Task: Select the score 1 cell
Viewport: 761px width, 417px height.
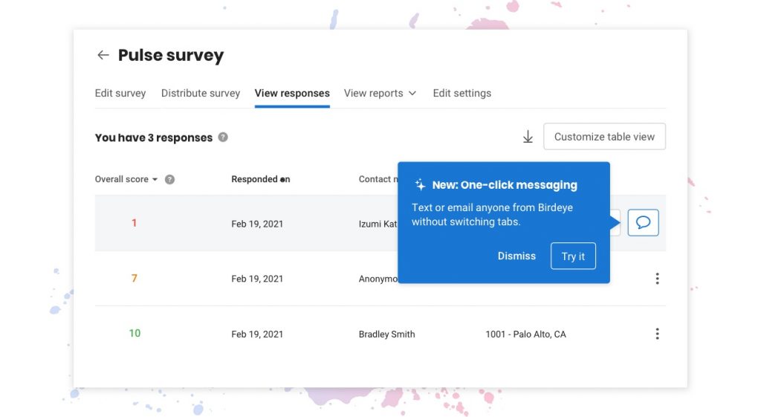Action: click(x=134, y=223)
